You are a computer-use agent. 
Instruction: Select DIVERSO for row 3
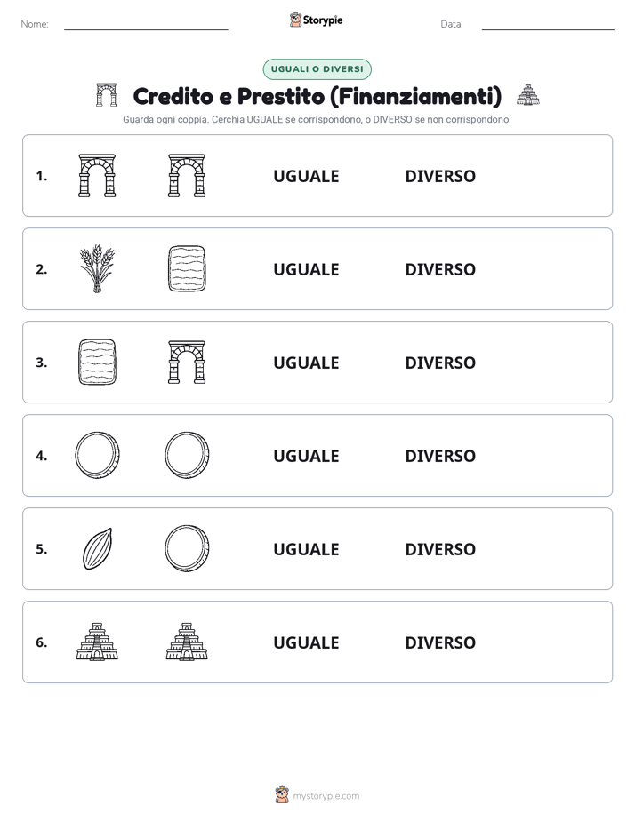tap(440, 363)
